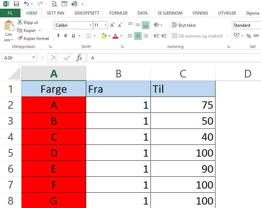Activate the Kopier format painter
Viewport: 261px width, 208px height.
(x=33, y=39)
